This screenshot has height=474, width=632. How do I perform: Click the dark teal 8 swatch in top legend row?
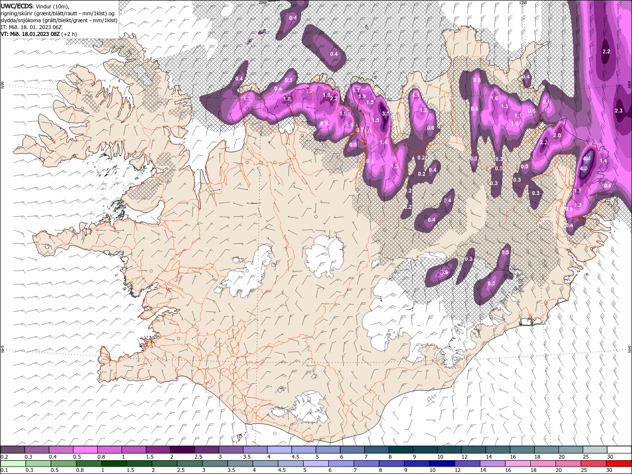[x=401, y=449]
